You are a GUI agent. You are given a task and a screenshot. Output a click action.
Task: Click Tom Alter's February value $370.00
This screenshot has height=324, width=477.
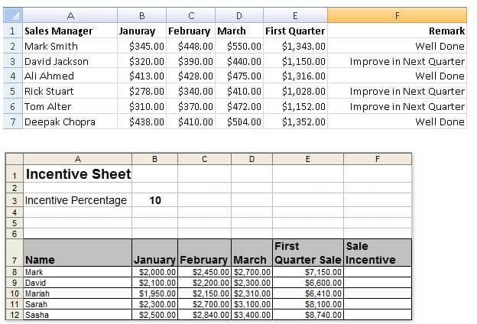coord(190,106)
